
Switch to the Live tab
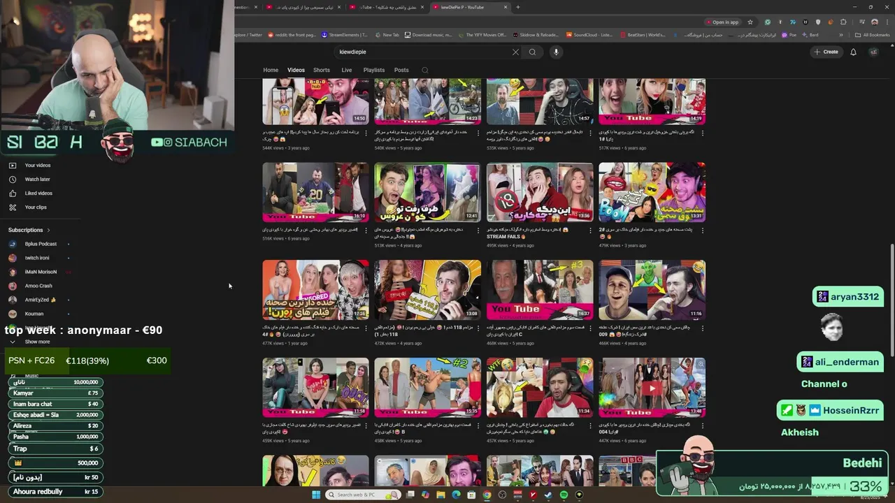(347, 70)
